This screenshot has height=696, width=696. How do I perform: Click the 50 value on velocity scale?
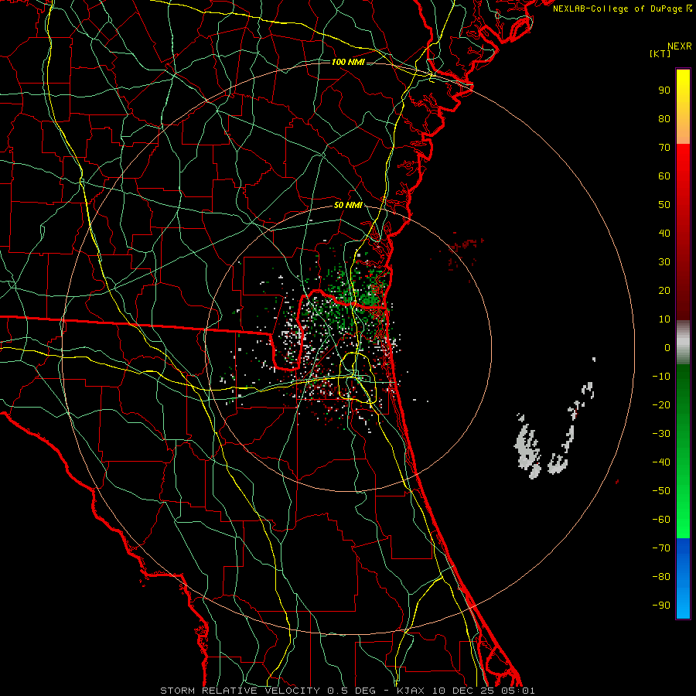(664, 205)
